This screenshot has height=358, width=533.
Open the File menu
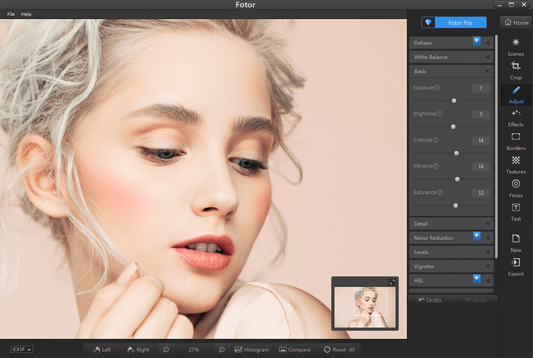pyautogui.click(x=11, y=14)
